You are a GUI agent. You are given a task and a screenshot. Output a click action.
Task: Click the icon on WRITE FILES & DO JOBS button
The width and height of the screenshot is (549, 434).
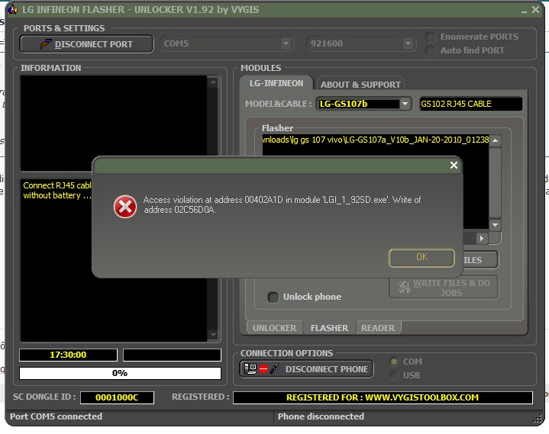coord(404,287)
